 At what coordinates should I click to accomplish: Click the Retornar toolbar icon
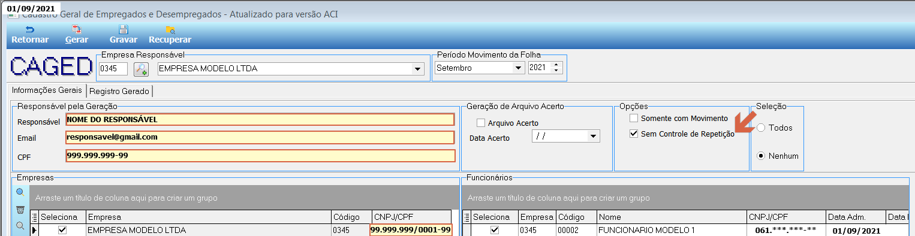coord(29,29)
